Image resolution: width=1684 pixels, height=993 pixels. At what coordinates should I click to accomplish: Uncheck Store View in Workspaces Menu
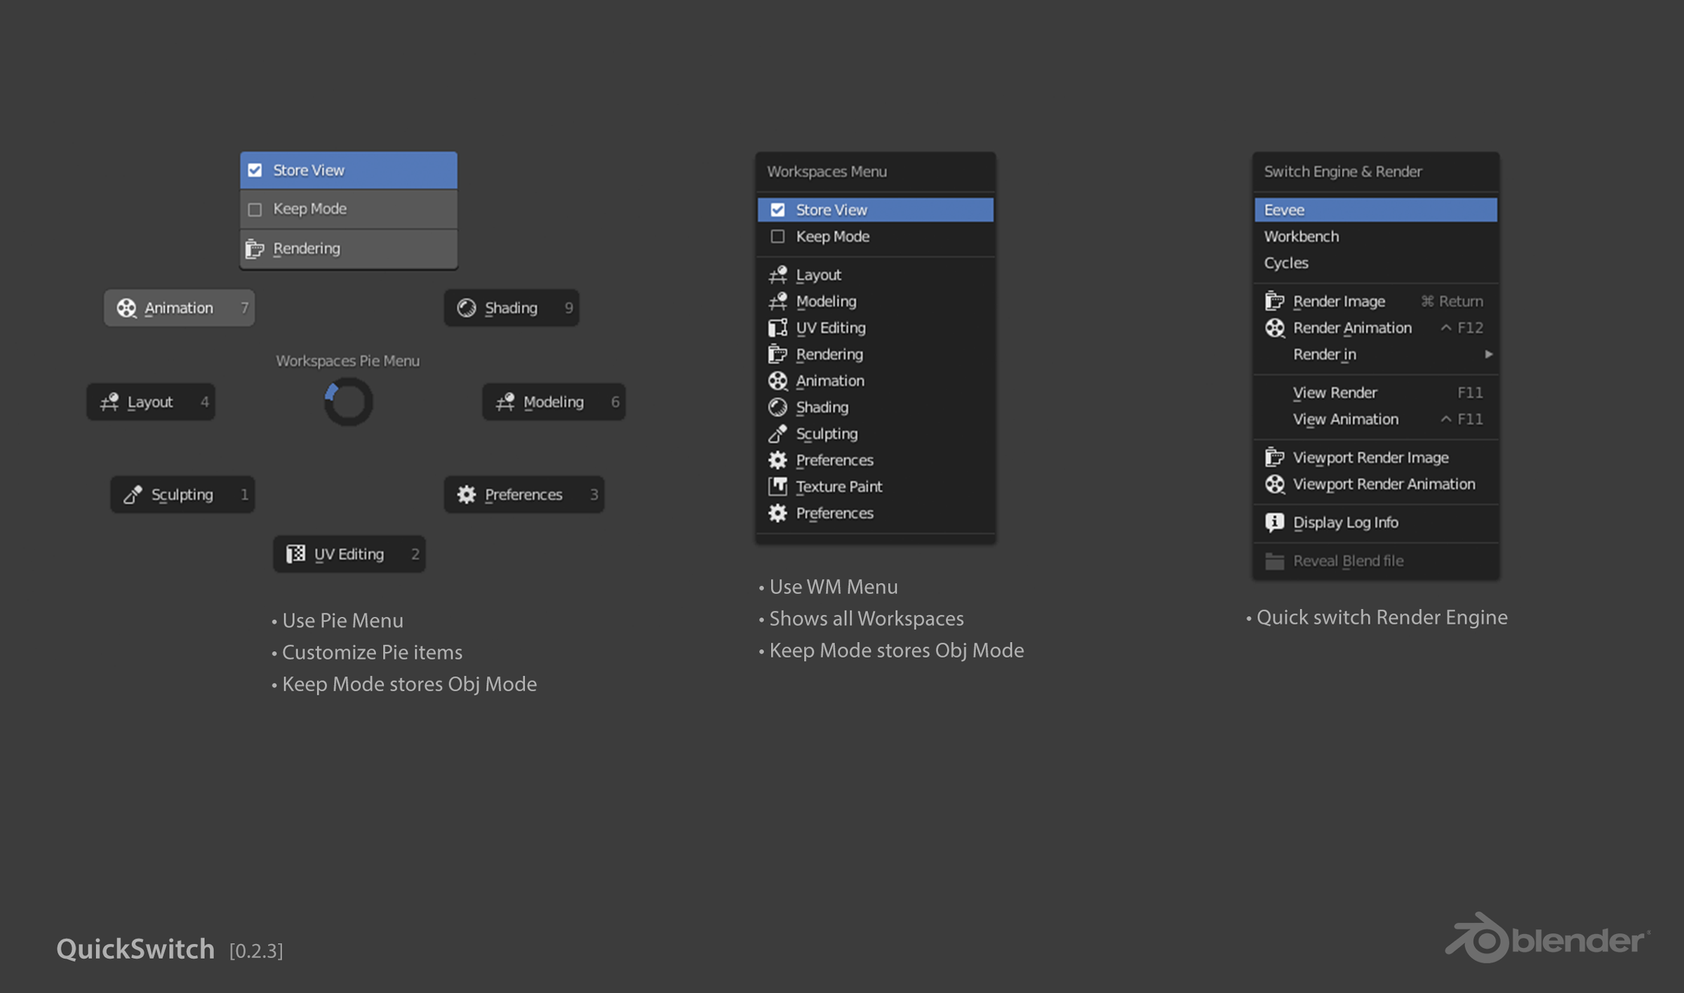[x=777, y=210]
